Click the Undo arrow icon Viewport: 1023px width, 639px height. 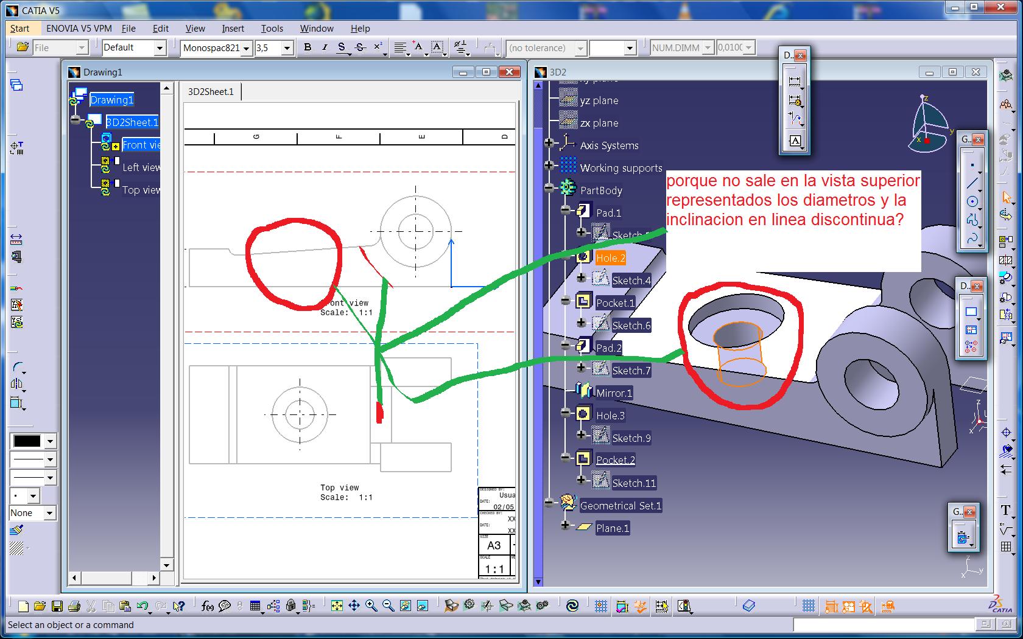click(x=142, y=606)
